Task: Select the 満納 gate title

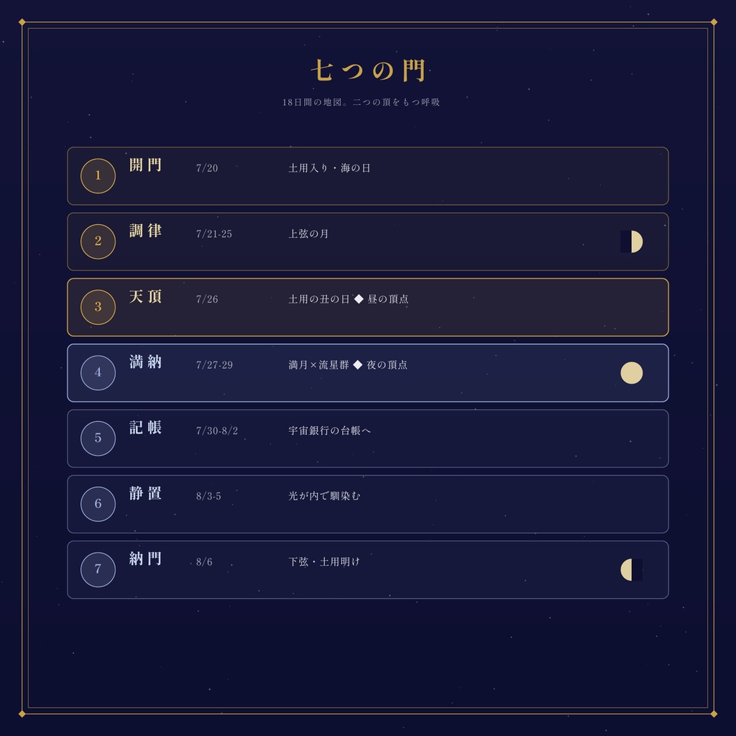Action: coord(145,362)
